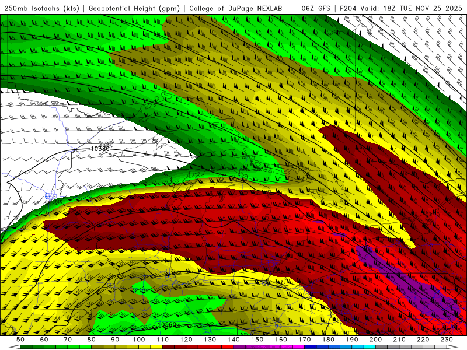Select the cyan swatch just left of 200
This screenshot has width=467, height=350.
[x=370, y=347]
